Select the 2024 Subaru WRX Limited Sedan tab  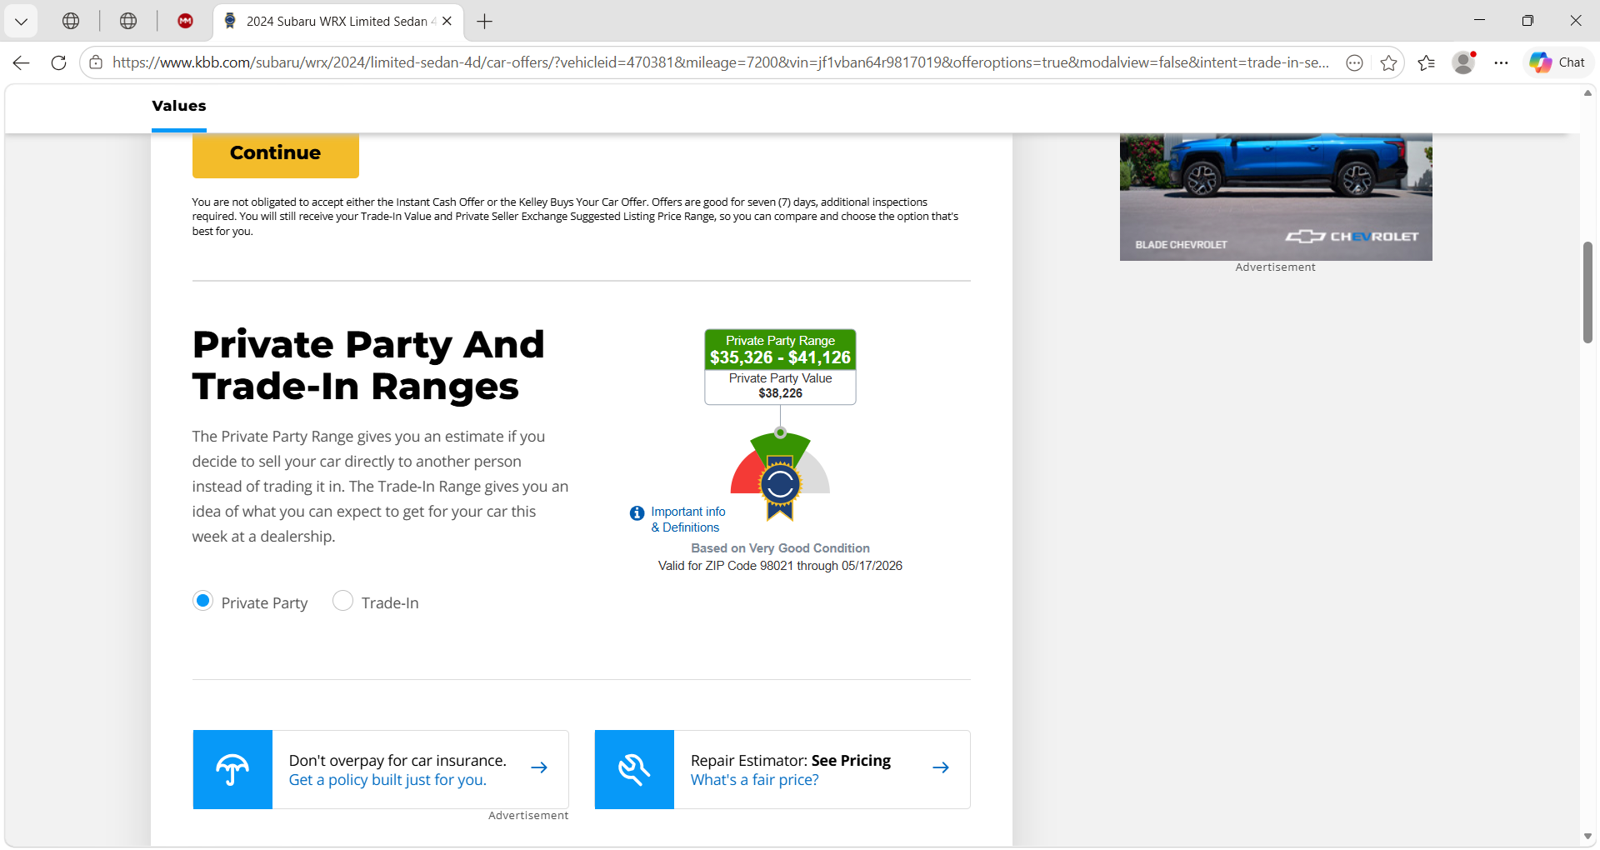click(x=337, y=21)
